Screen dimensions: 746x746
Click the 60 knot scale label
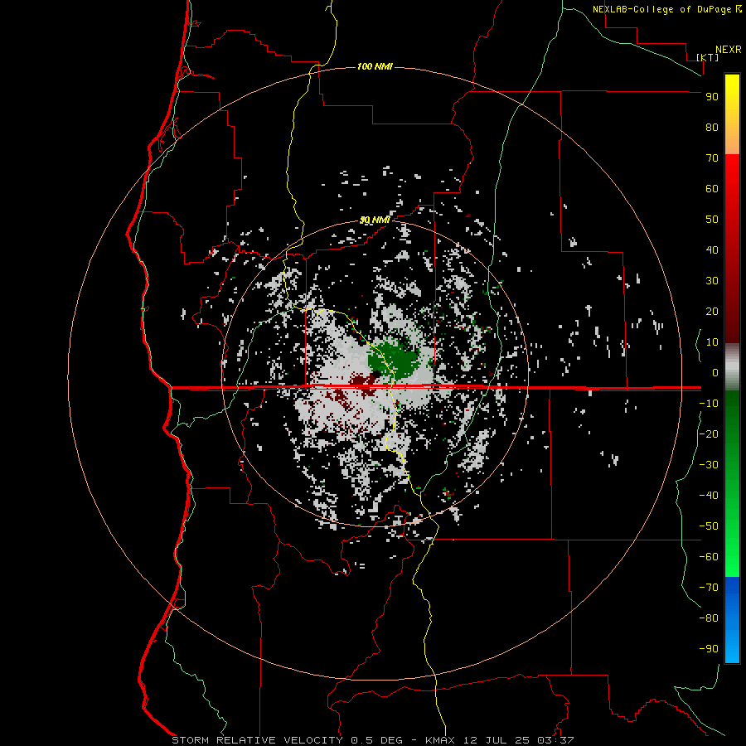pos(712,189)
